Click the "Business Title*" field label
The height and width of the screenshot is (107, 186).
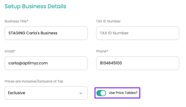pyautogui.click(x=16, y=21)
